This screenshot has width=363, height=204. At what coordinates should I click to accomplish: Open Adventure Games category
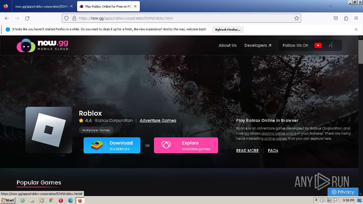[x=158, y=120]
